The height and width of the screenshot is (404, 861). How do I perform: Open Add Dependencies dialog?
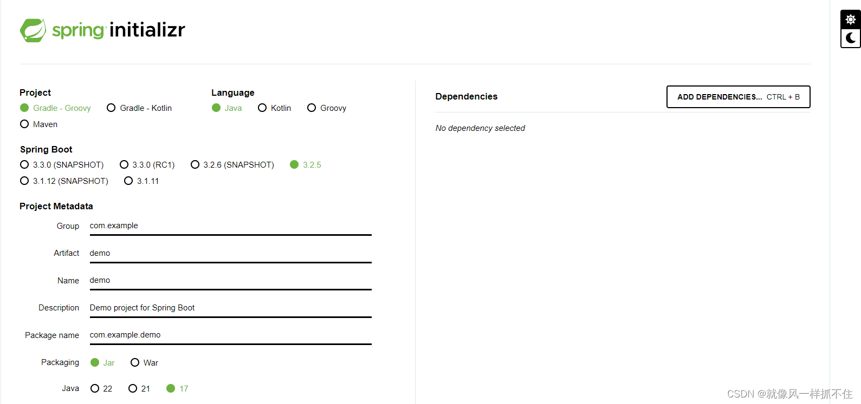click(x=739, y=97)
